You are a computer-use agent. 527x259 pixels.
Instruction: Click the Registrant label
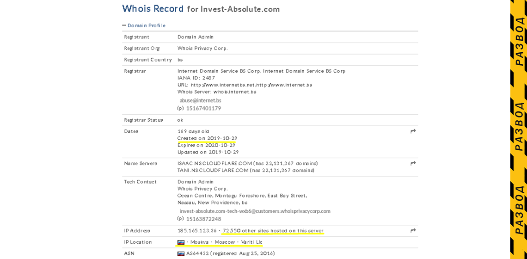click(136, 37)
